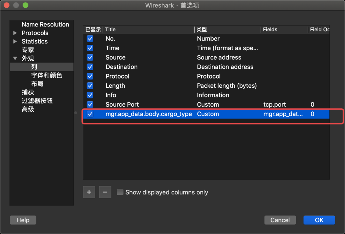Click the minus button to remove column
This screenshot has height=234, width=345.
(x=105, y=192)
